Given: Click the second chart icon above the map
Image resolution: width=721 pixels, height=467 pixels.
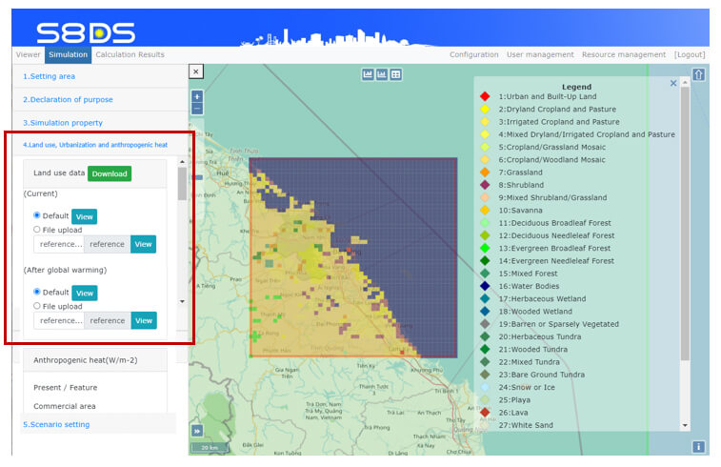Looking at the screenshot, I should click(382, 74).
